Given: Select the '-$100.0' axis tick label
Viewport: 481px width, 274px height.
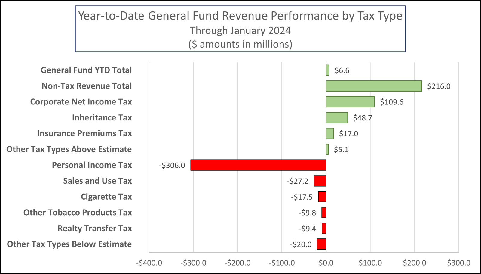Looking at the screenshot, I should [282, 263].
